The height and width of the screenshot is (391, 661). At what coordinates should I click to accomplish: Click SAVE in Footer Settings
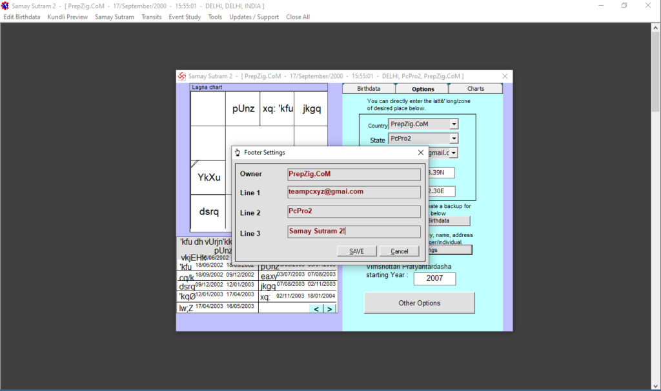(356, 251)
